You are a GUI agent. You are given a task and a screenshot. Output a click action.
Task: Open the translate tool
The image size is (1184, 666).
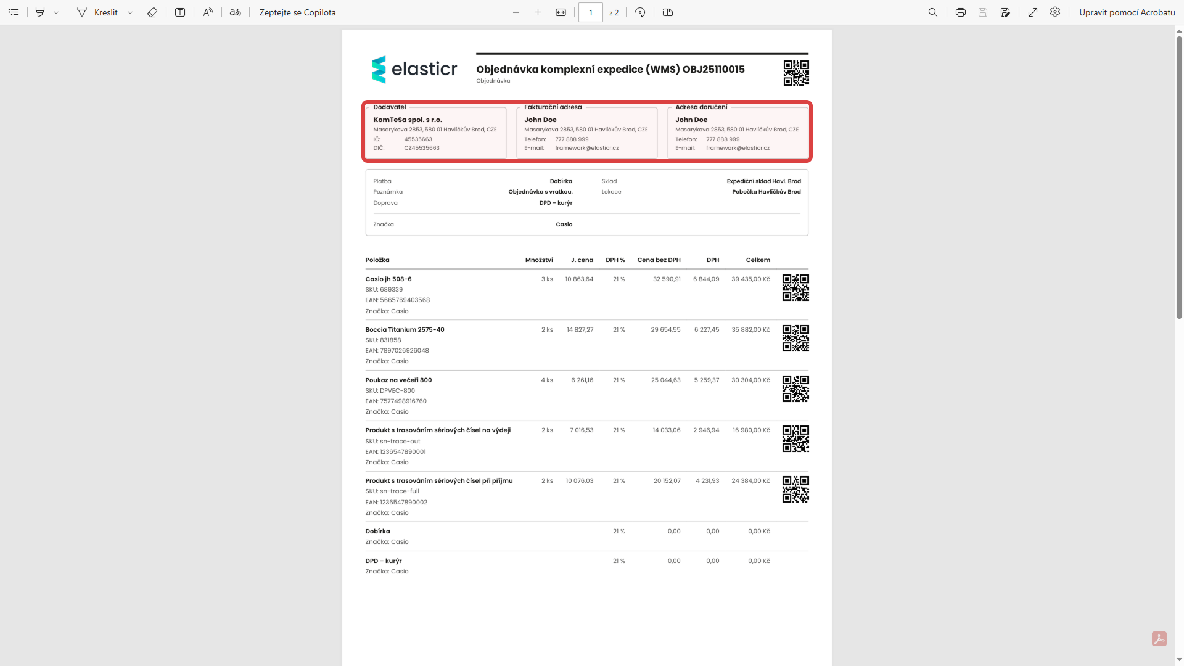pos(236,12)
